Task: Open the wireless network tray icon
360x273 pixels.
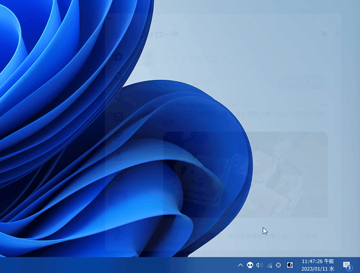Action: tap(269, 266)
